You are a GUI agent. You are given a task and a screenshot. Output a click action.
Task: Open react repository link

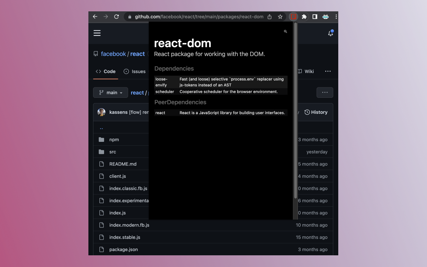[137, 54]
